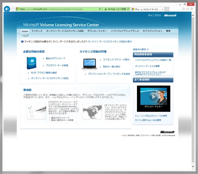Click the padlock security icon
The height and width of the screenshot is (174, 198).
click(x=106, y=9)
